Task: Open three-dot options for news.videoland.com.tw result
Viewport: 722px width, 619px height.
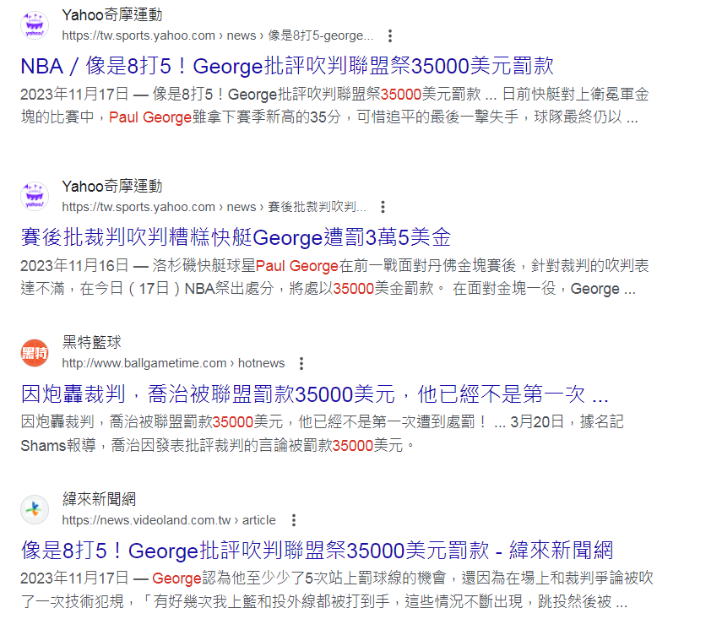Action: (292, 520)
